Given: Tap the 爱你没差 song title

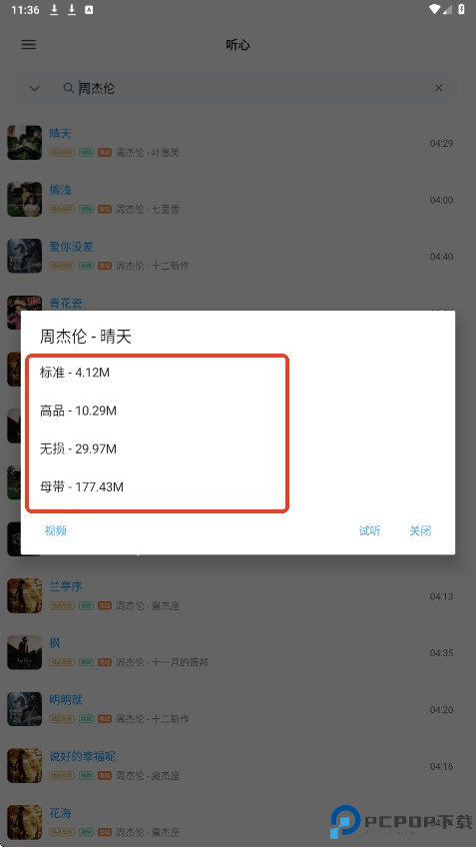Looking at the screenshot, I should click(x=71, y=247).
